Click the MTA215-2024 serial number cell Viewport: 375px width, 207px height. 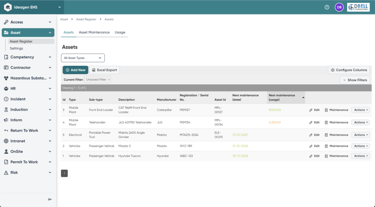click(x=189, y=135)
